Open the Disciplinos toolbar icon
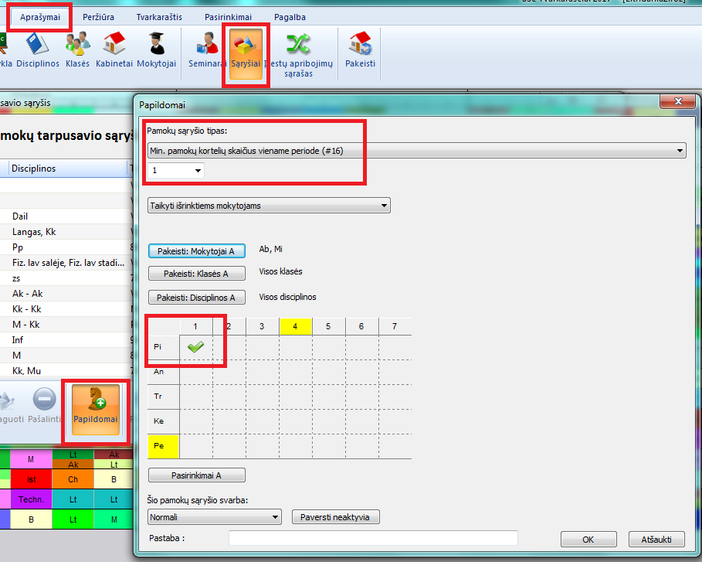 38,50
